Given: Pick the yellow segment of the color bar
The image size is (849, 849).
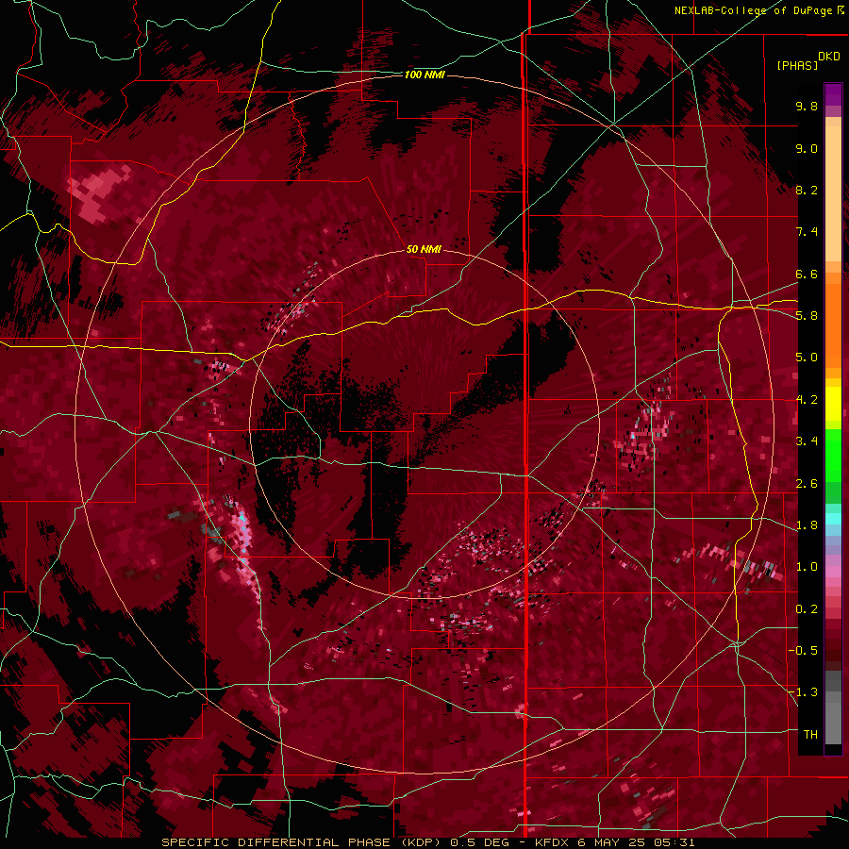Looking at the screenshot, I should 833,404.
